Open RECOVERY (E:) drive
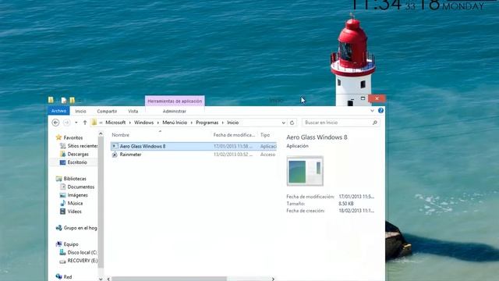This screenshot has width=499, height=281. click(83, 261)
